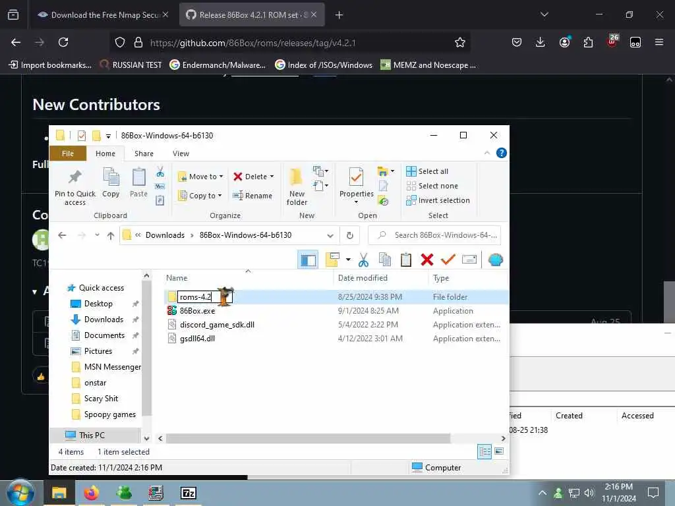The height and width of the screenshot is (506, 675).
Task: Open the New item dropdown
Action: tap(321, 171)
